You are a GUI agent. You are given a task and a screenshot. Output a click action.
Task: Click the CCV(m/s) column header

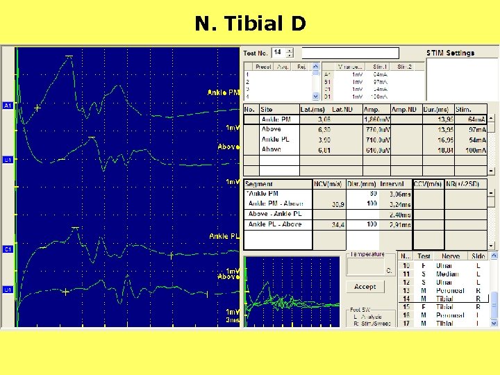pos(428,184)
